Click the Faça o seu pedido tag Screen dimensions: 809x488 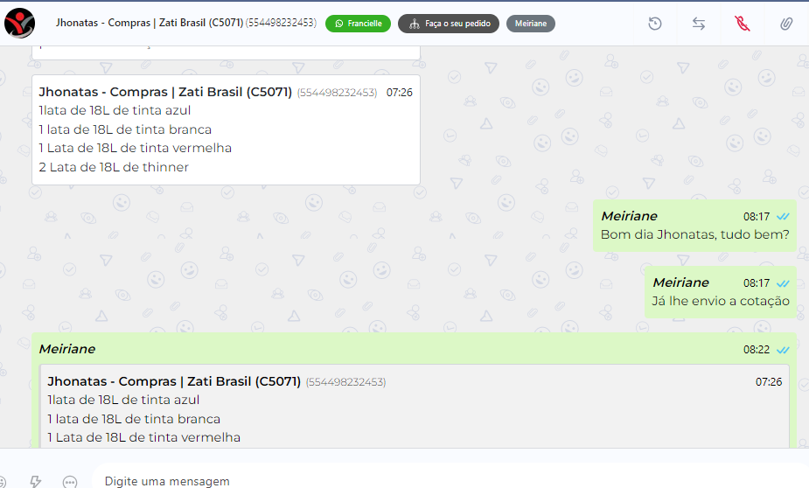click(449, 24)
